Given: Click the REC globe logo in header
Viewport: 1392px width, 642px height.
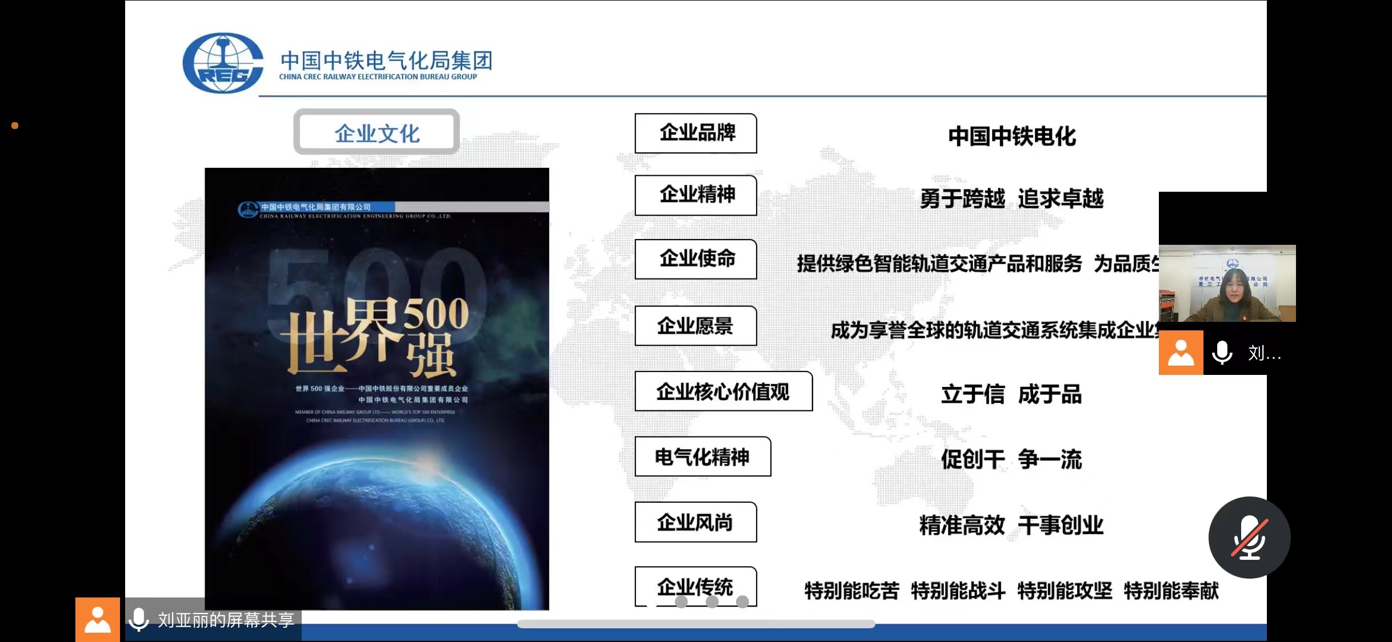Looking at the screenshot, I should click(223, 63).
